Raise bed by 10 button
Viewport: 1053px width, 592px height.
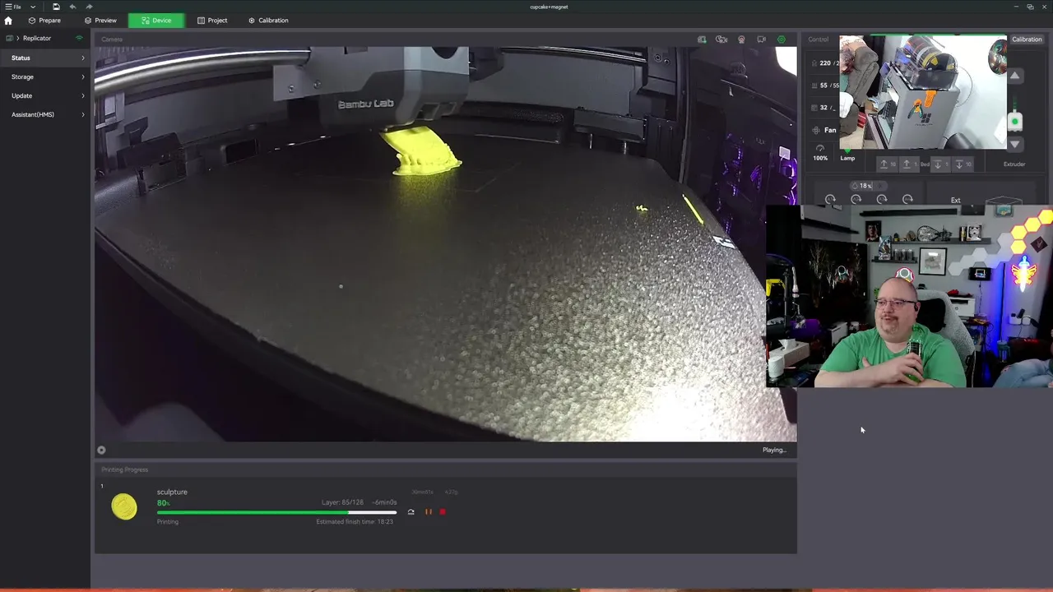click(887, 164)
